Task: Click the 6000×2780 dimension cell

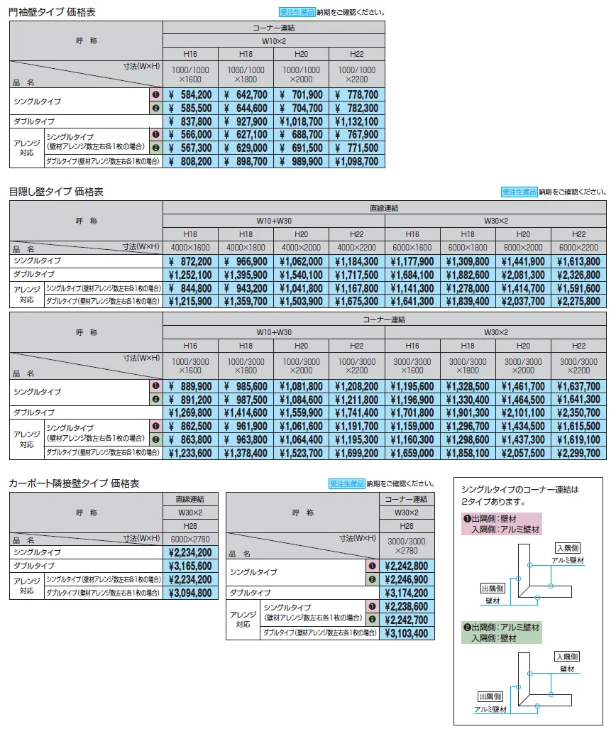Action: 190,539
